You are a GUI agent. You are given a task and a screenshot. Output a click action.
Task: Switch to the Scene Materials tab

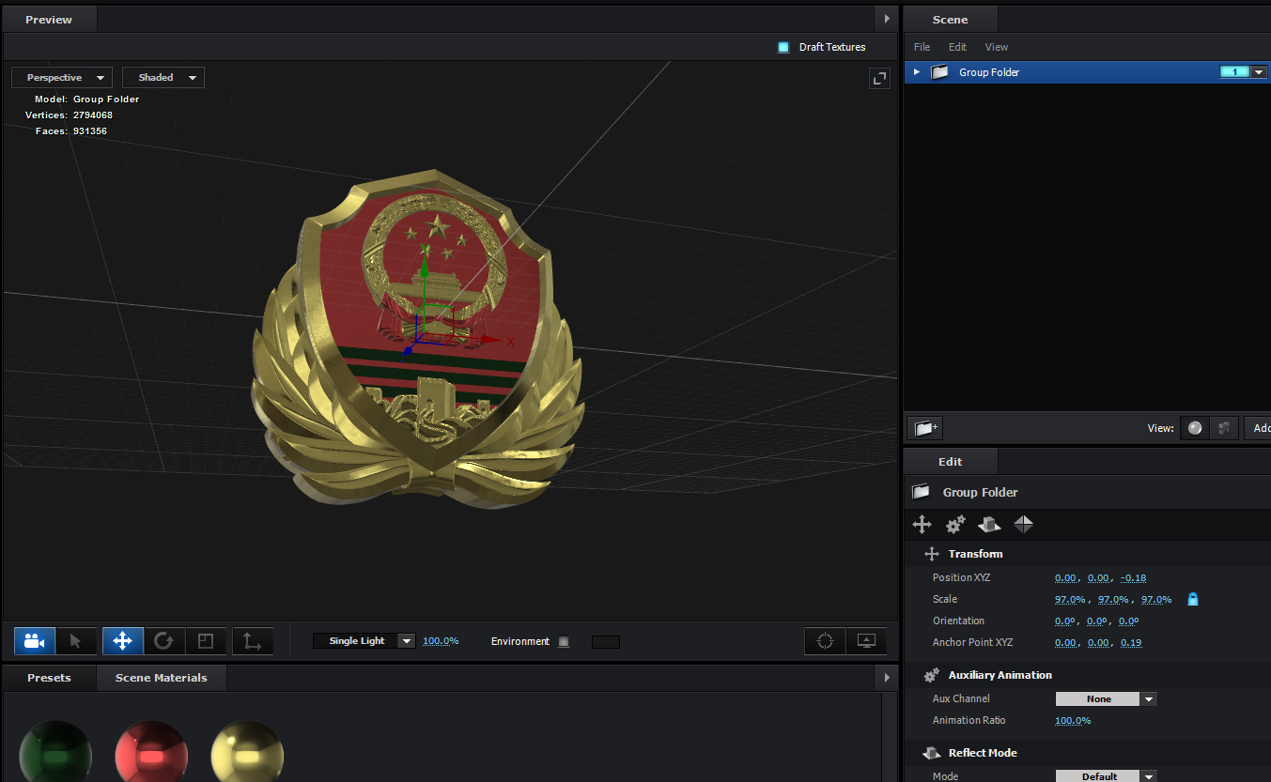[x=161, y=678]
